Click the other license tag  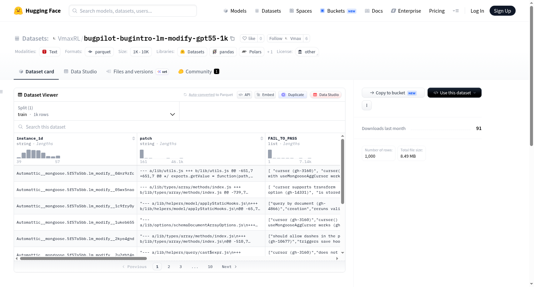pos(307,52)
